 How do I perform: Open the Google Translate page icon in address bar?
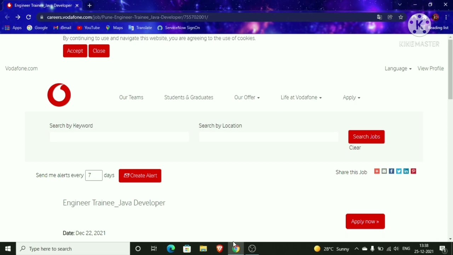click(379, 17)
